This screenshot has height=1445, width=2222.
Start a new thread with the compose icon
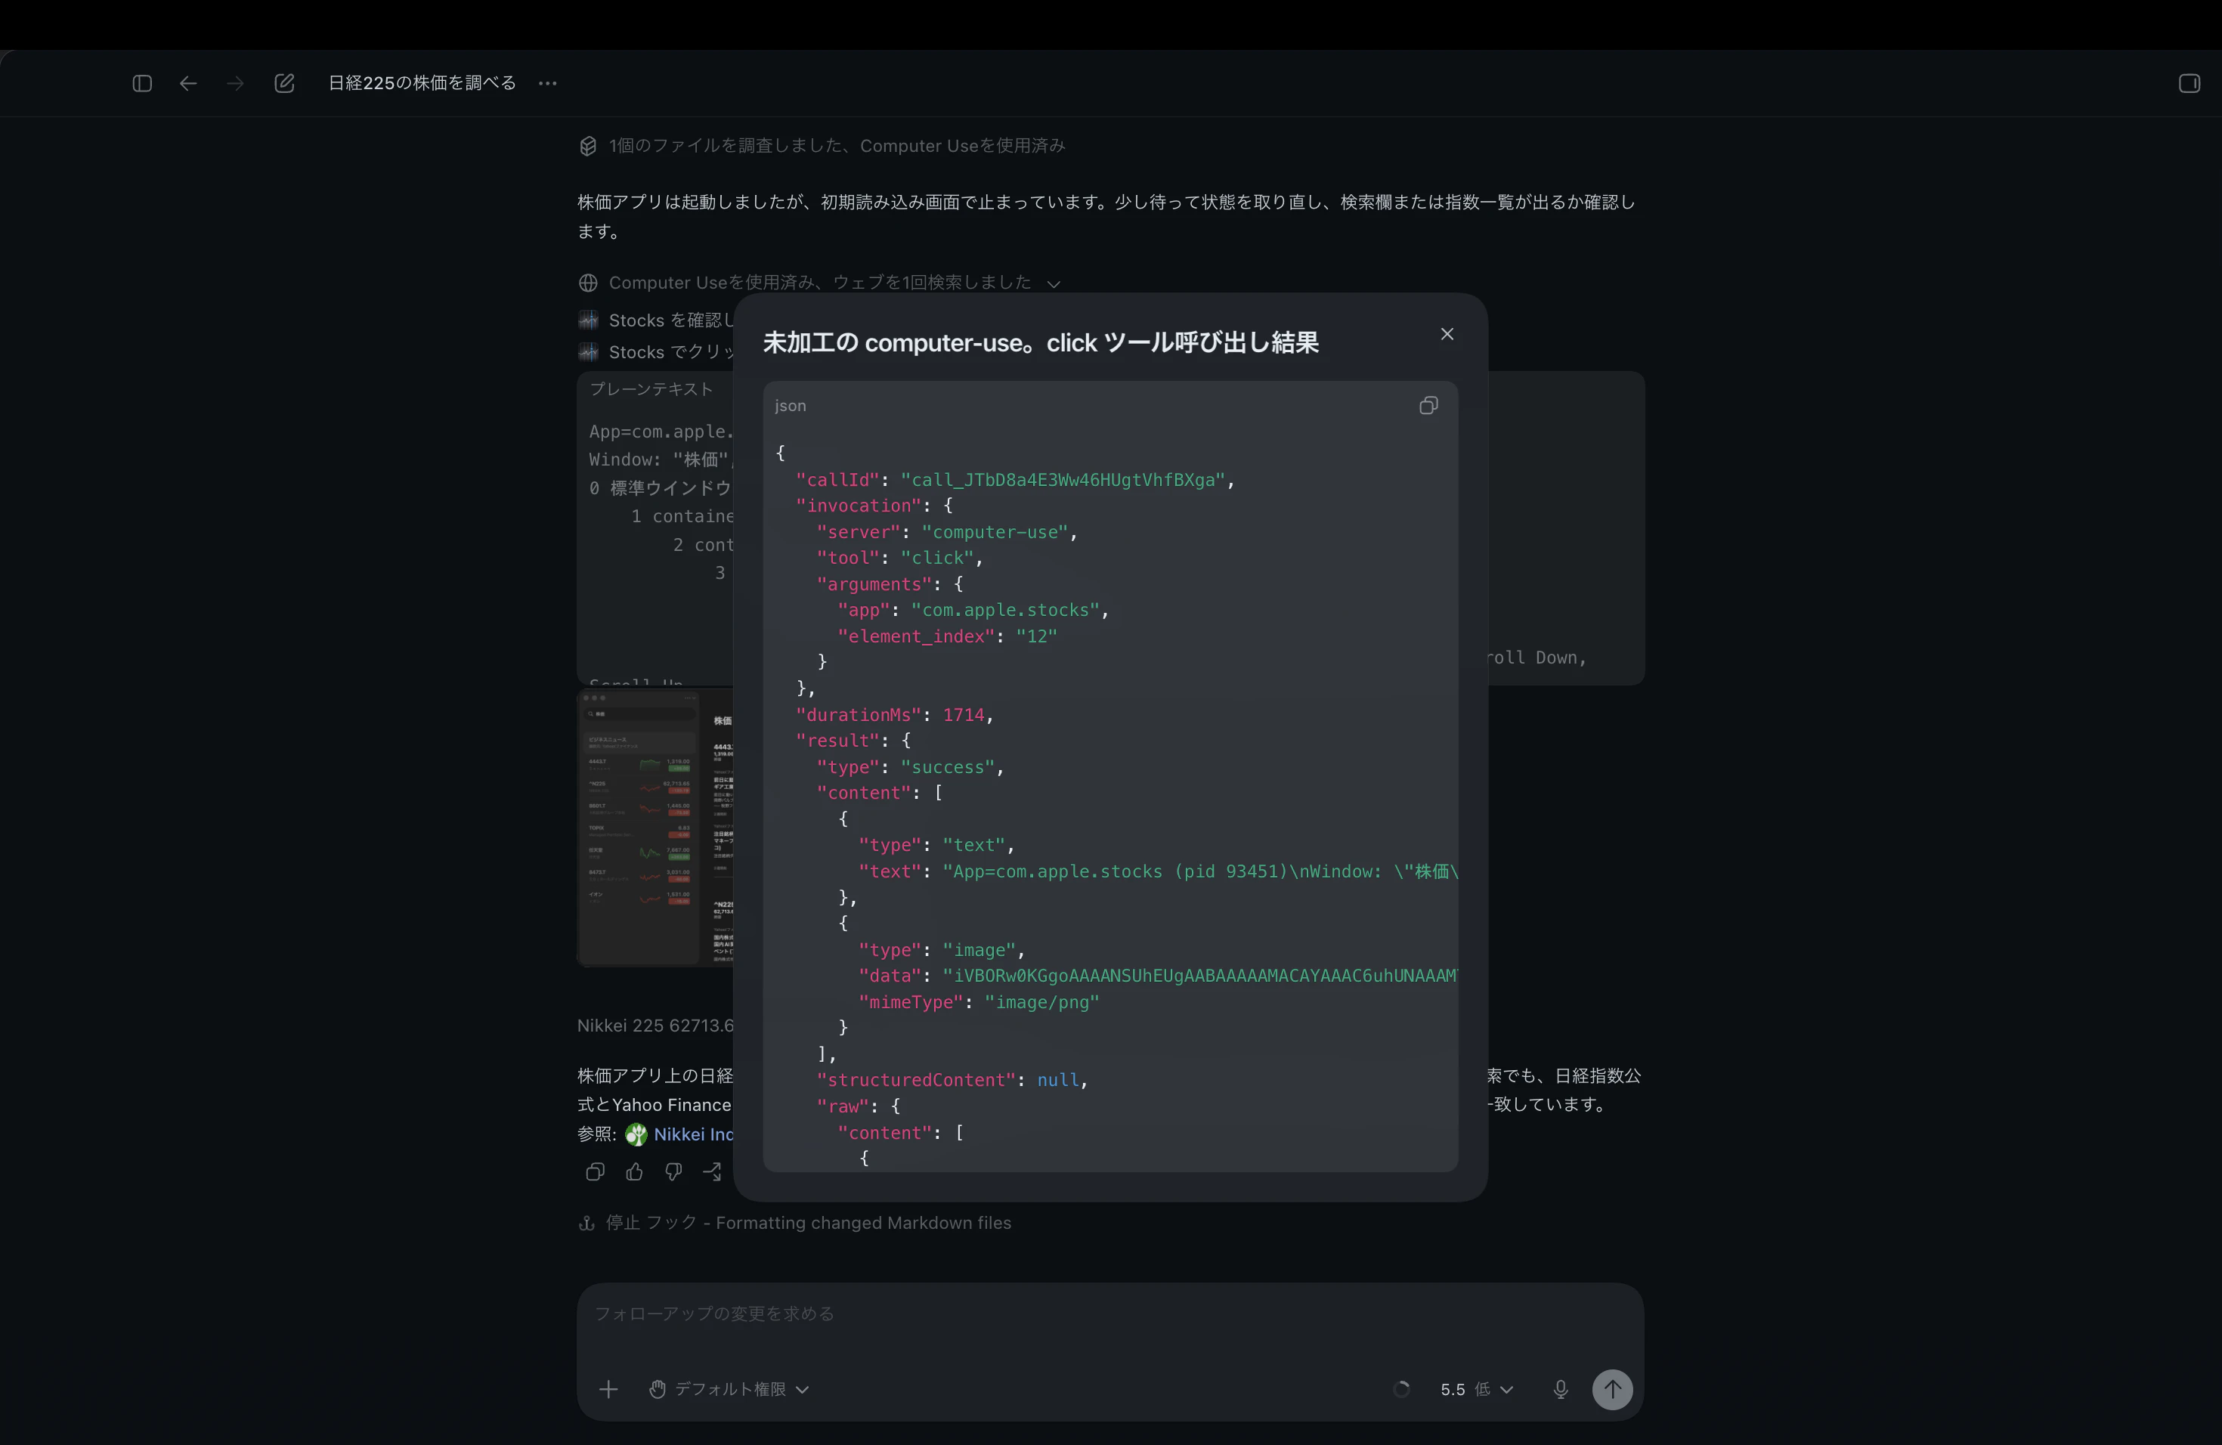coord(285,83)
